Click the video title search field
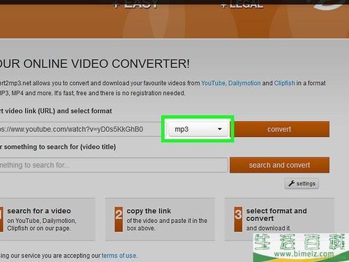The width and height of the screenshot is (349, 262). pyautogui.click(x=114, y=165)
